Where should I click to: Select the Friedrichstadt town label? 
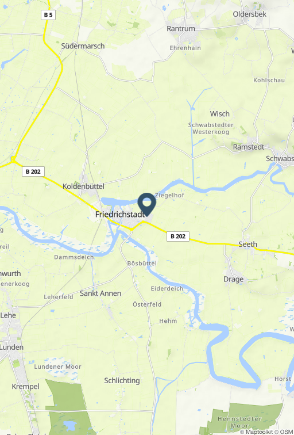(x=120, y=215)
